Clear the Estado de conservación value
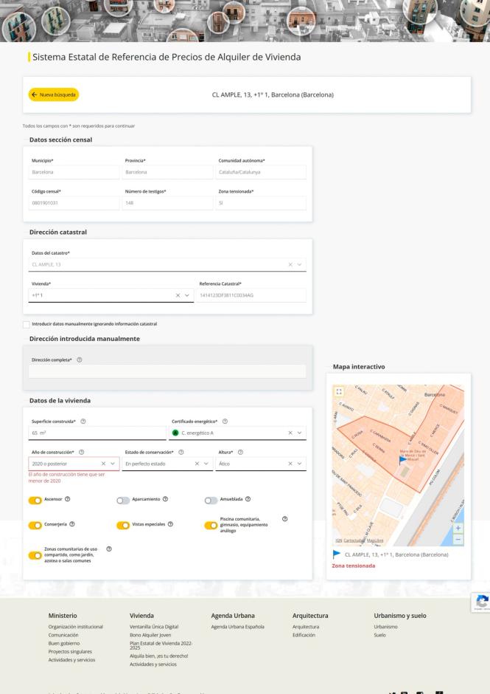Screen dimensions: 490x694 pos(197,464)
